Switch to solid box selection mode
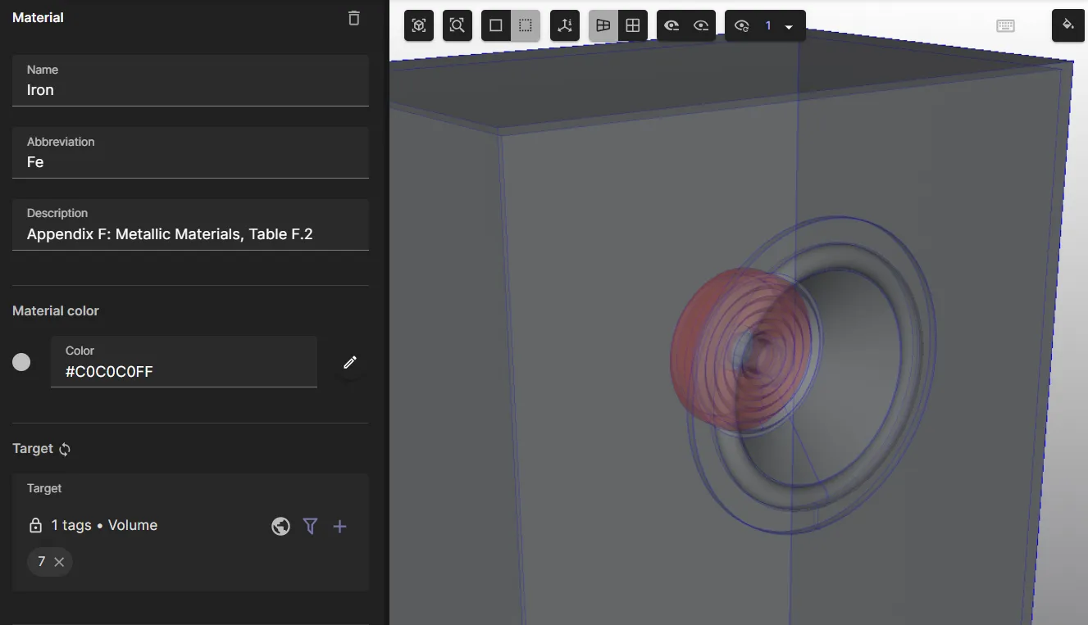1088x625 pixels. (x=496, y=25)
